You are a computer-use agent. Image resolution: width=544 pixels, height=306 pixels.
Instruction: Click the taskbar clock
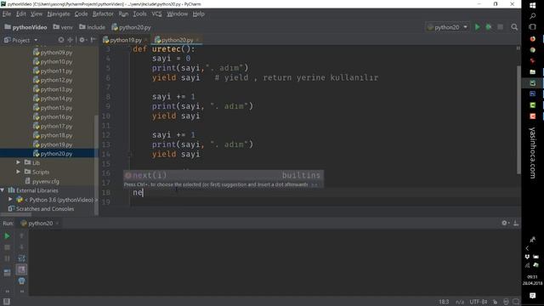click(x=533, y=280)
